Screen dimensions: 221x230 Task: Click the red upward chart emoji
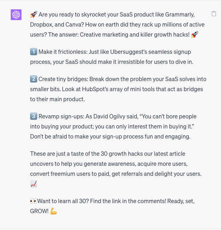[x=34, y=184]
